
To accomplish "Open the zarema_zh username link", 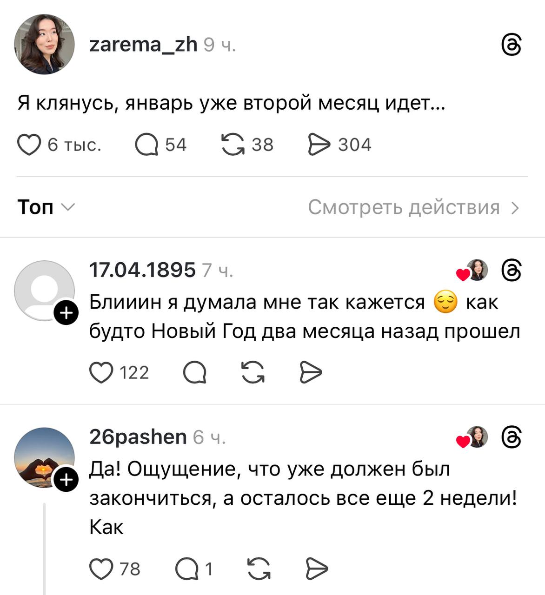I will pos(143,45).
